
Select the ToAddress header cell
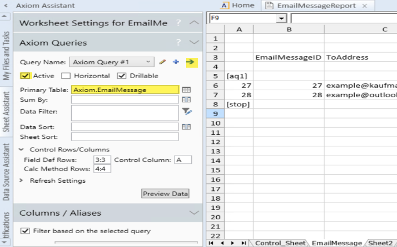click(360, 57)
